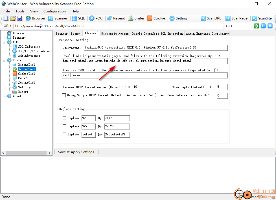Image resolution: width=276 pixels, height=200 pixels.
Task: Select AdminEntrance tree node
Action: click(x=29, y=56)
